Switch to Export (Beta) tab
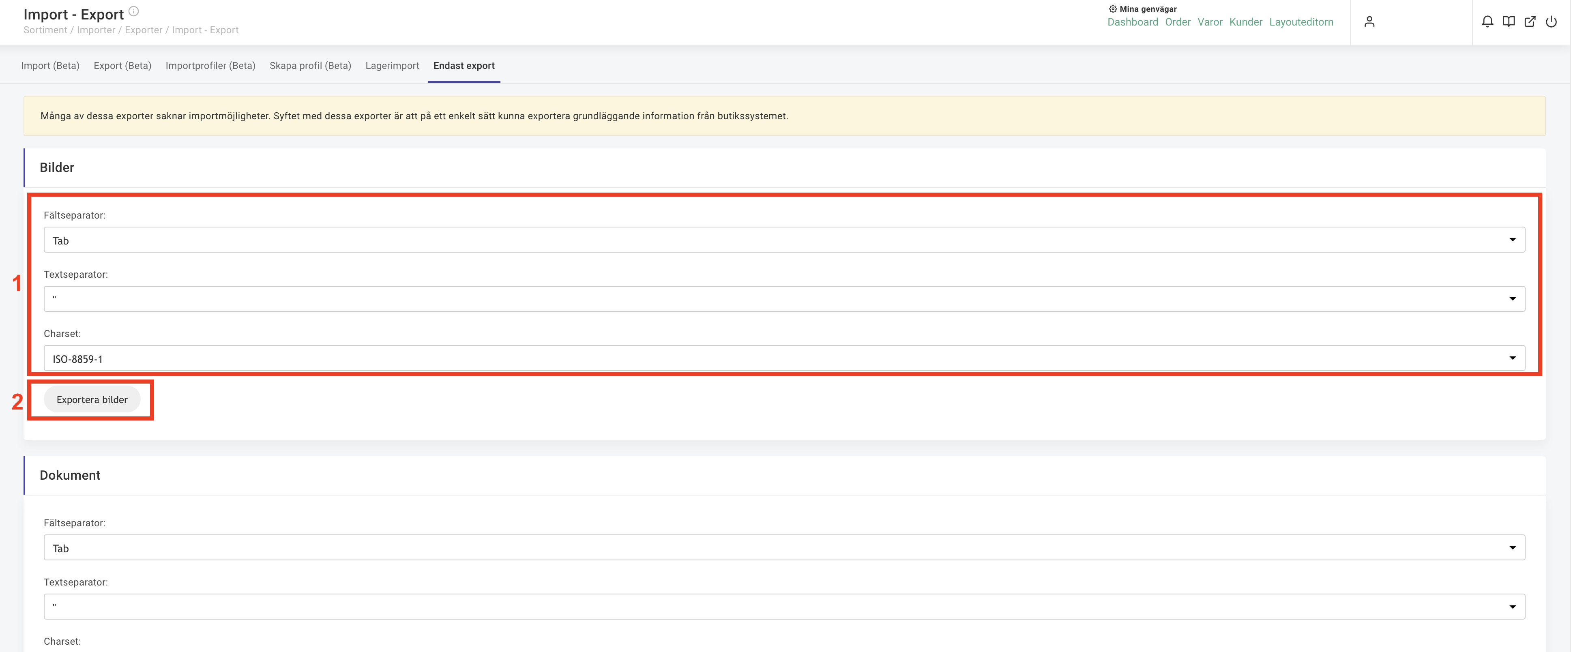The height and width of the screenshot is (652, 1571). click(122, 65)
